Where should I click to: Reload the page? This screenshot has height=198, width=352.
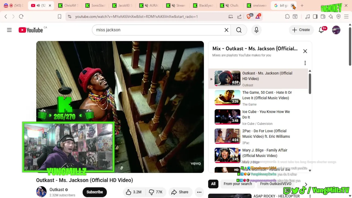tap(21, 16)
